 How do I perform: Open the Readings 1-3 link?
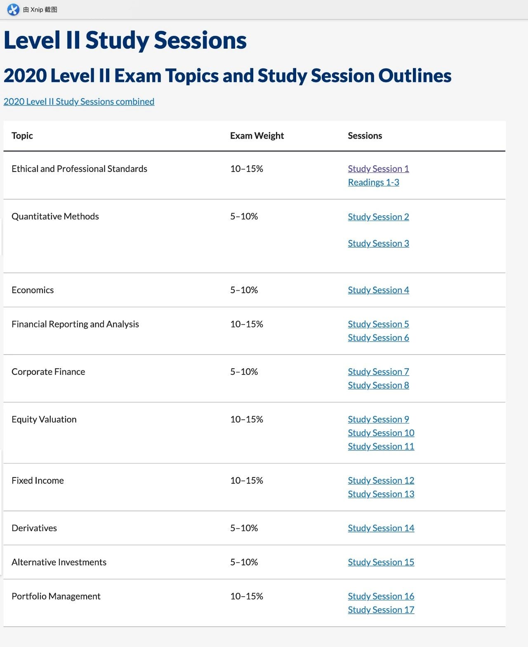pos(373,182)
